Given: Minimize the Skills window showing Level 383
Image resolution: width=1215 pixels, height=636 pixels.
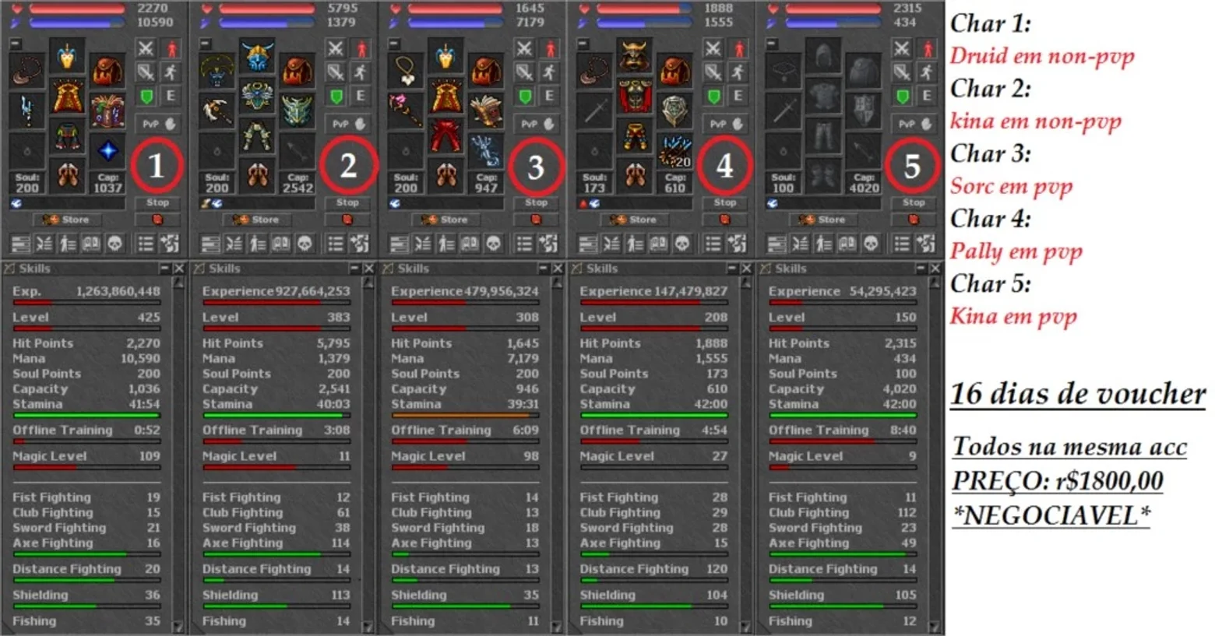Looking at the screenshot, I should [355, 268].
